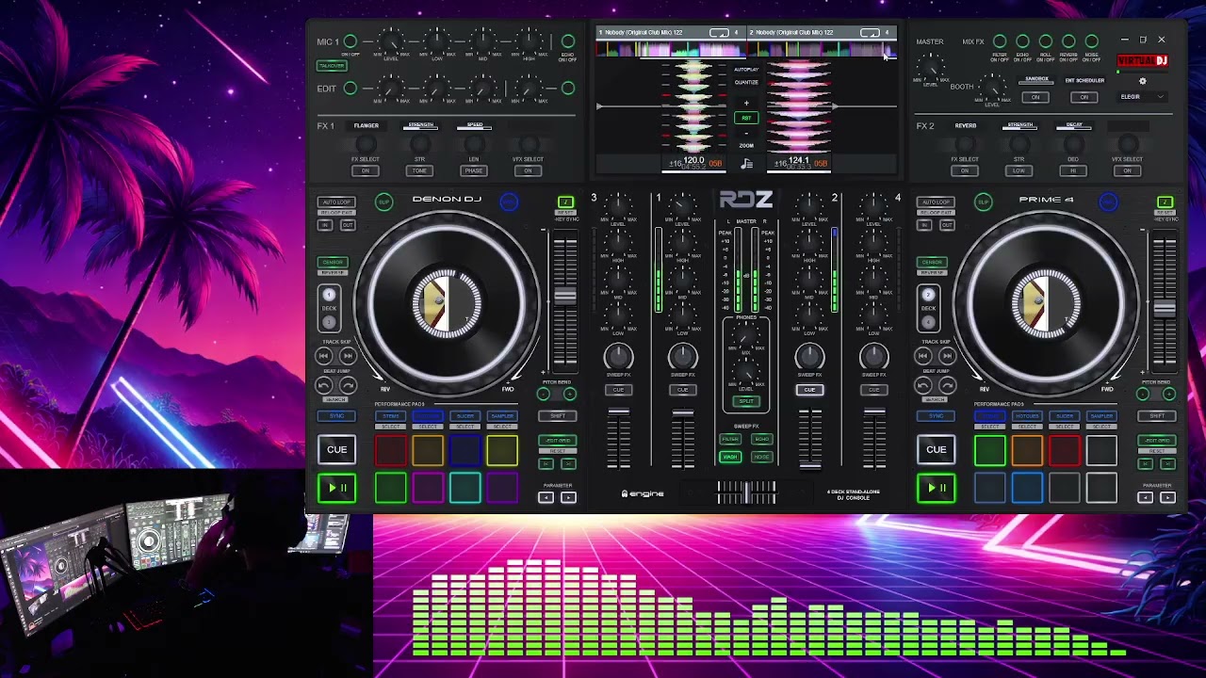The height and width of the screenshot is (678, 1206).
Task: Click left deck parameter left arrow
Action: 546,497
